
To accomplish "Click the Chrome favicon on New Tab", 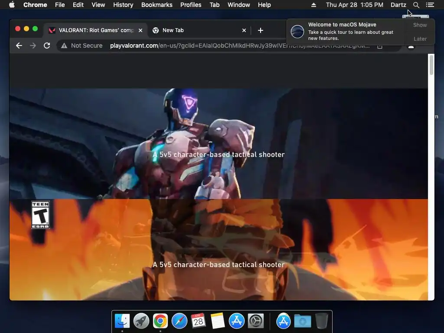I will (x=156, y=30).
